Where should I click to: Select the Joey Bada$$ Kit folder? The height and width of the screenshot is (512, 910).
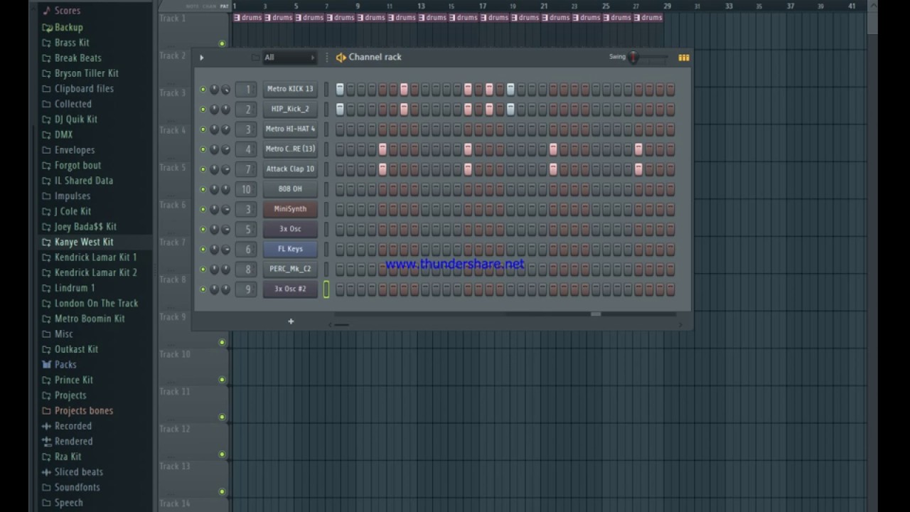(x=85, y=227)
